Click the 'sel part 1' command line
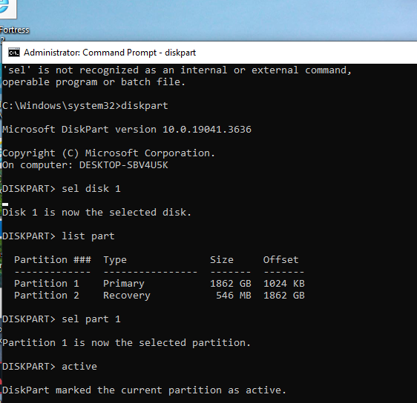The image size is (417, 403). tap(62, 319)
